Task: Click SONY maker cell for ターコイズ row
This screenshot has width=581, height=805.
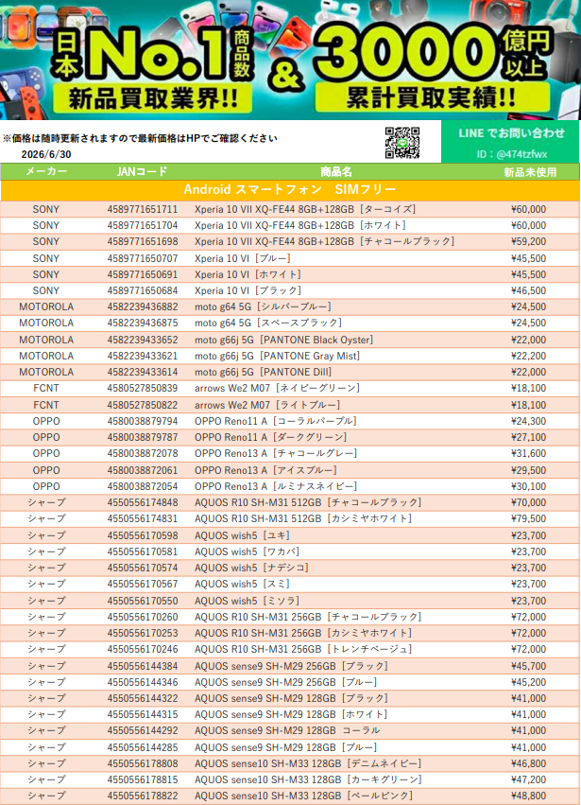Action: click(x=46, y=209)
